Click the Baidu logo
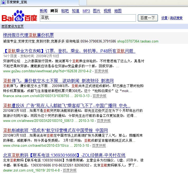The height and width of the screenshot is (176, 188). pyautogui.click(x=19, y=16)
